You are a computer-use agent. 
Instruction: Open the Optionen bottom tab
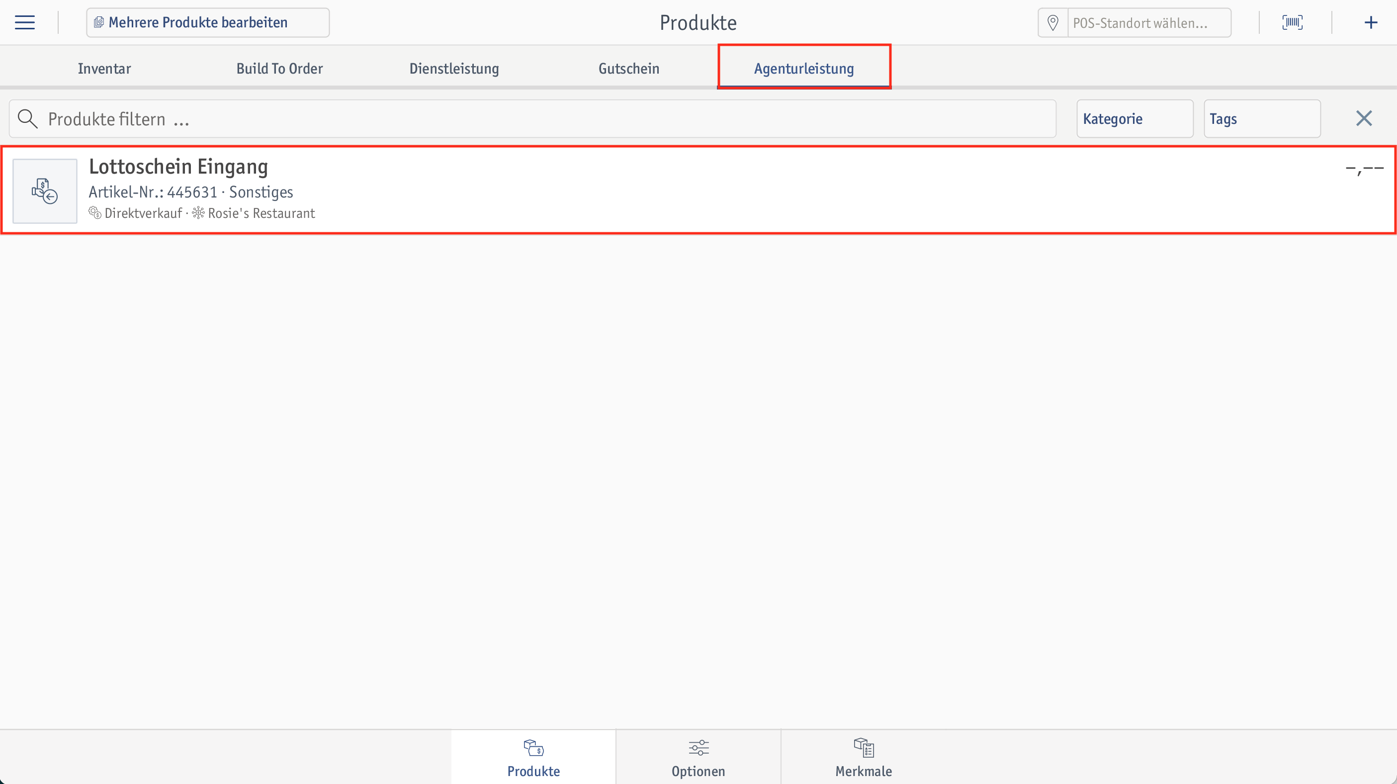click(698, 757)
